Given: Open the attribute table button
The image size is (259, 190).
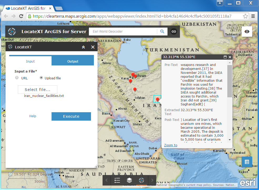Looking at the screenshot, I should [x=247, y=162].
